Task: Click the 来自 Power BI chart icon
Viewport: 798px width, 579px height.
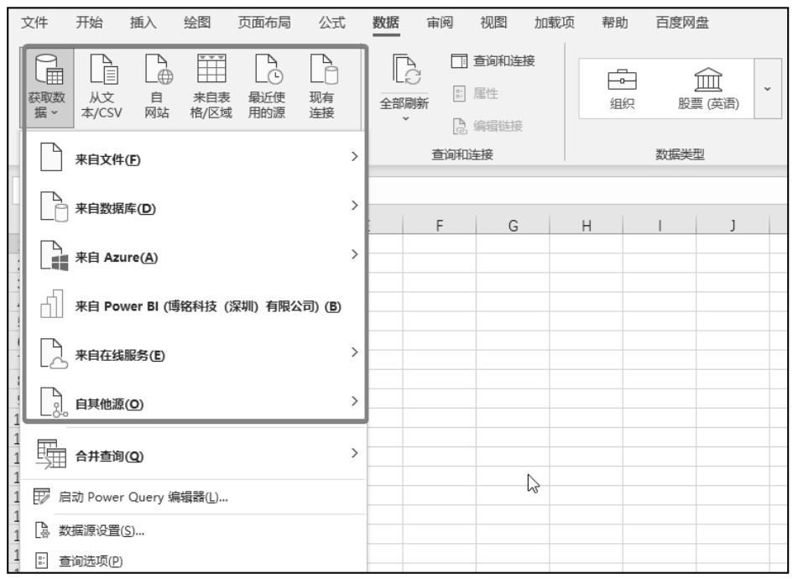Action: [52, 304]
